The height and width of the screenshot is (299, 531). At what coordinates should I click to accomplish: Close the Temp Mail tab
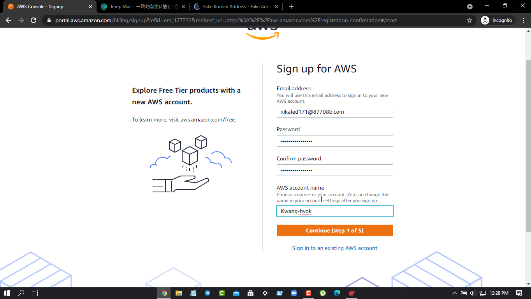183,7
